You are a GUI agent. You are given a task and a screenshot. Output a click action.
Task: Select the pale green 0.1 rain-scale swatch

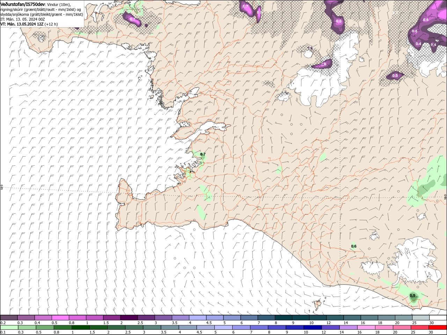pos(9,327)
